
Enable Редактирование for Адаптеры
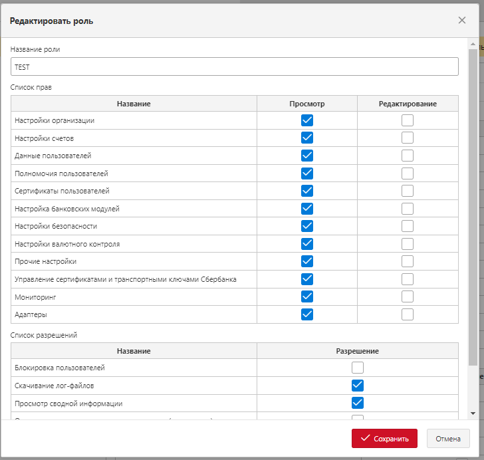tap(408, 314)
